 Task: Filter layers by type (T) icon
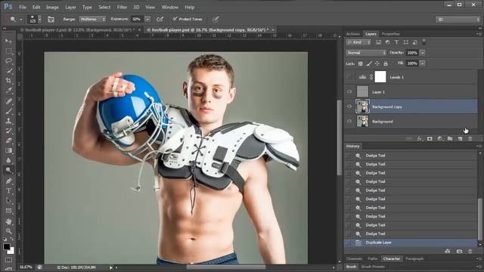pyautogui.click(x=396, y=42)
